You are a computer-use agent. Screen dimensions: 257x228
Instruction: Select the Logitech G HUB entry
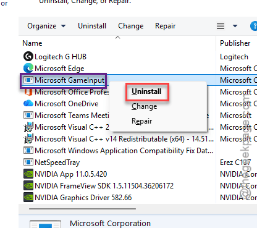[61, 57]
